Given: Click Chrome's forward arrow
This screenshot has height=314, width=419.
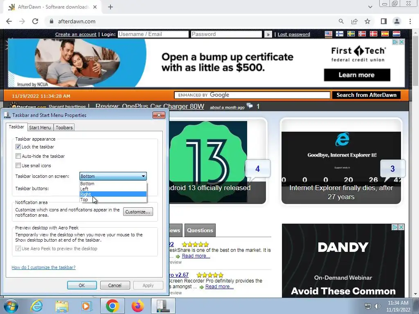Looking at the screenshot, I should 22,21.
